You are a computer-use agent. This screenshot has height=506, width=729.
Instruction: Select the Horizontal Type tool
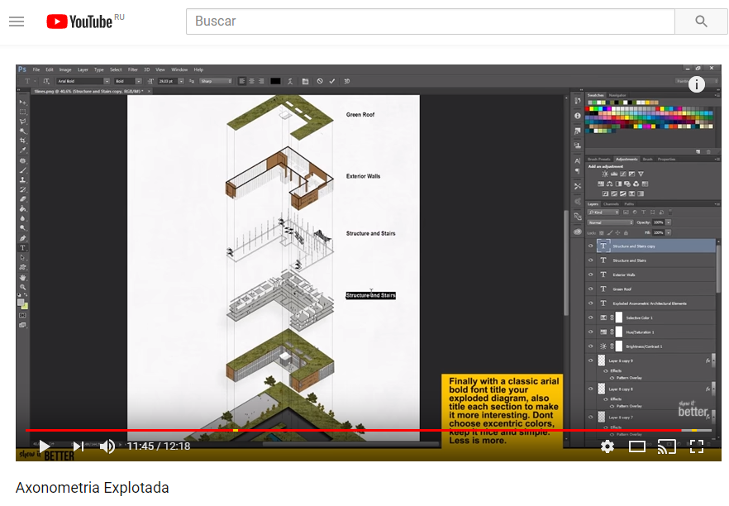coord(22,248)
